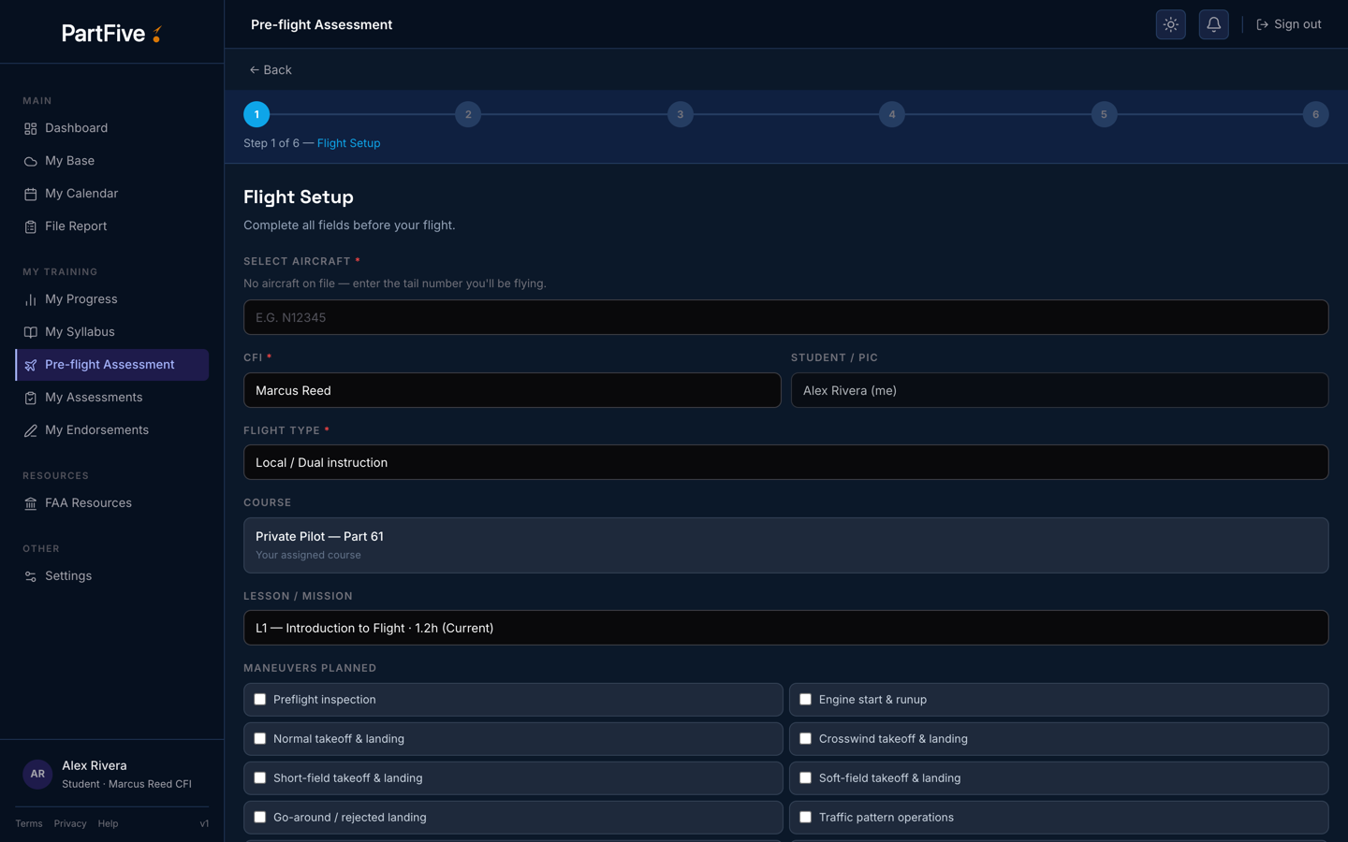Open Help link in footer
The height and width of the screenshot is (842, 1348).
click(x=108, y=824)
